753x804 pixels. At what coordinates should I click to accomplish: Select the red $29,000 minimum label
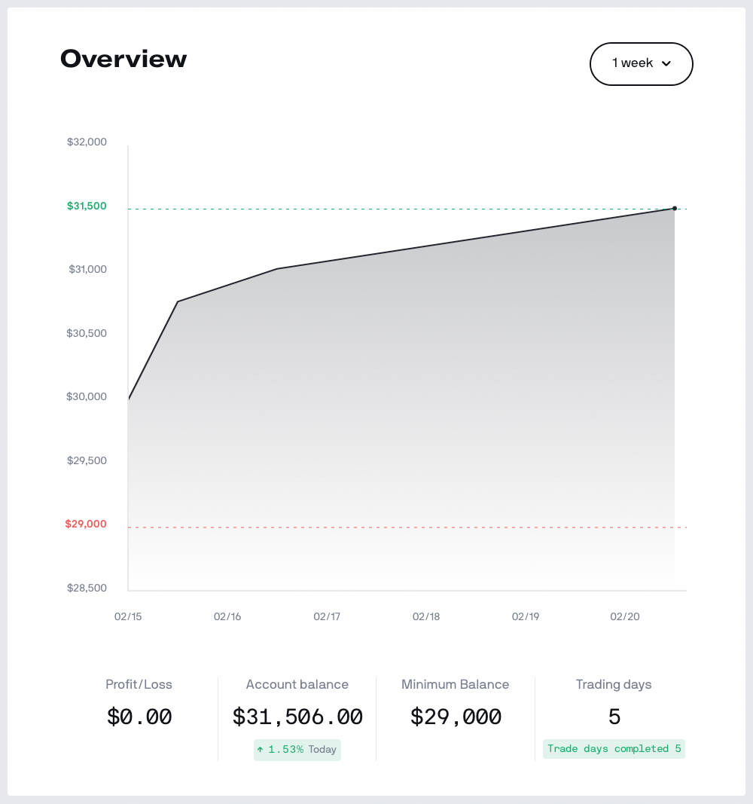click(x=86, y=524)
